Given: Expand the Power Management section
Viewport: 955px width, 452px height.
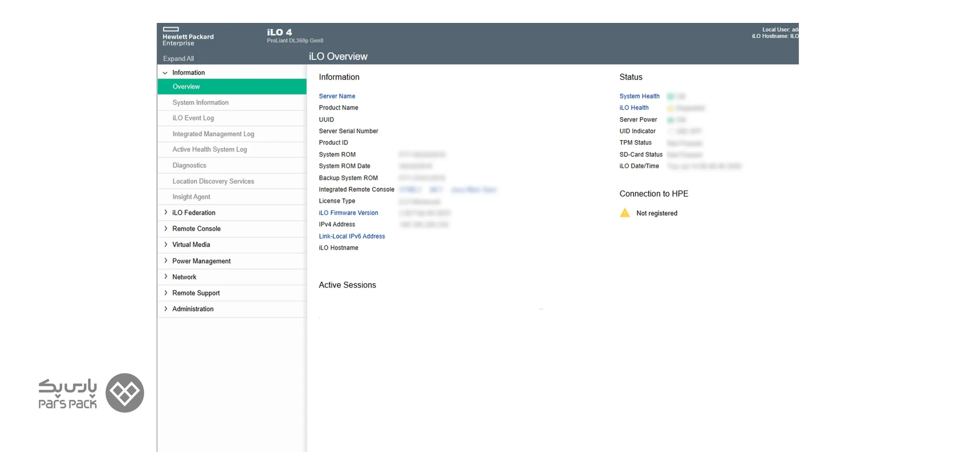Looking at the screenshot, I should click(166, 260).
